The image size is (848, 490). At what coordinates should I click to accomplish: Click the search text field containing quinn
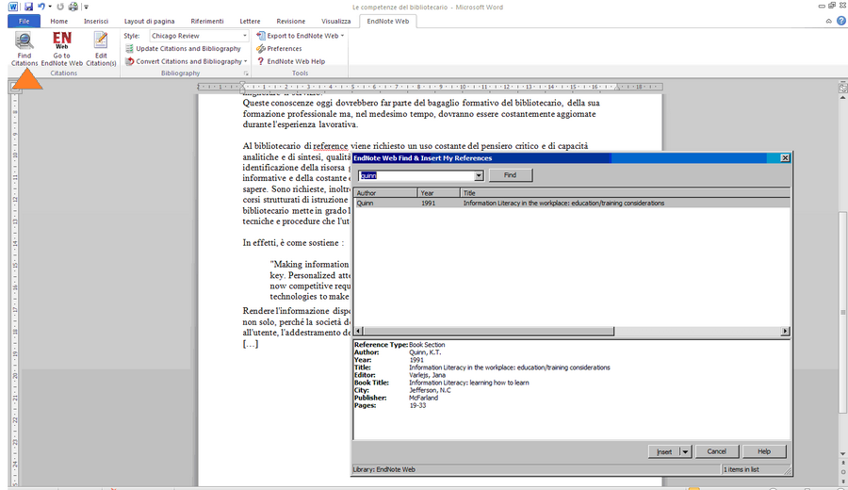pyautogui.click(x=413, y=175)
